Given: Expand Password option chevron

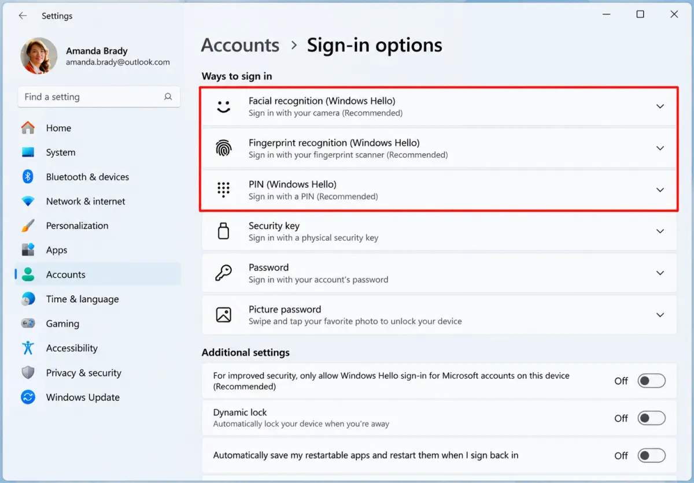Looking at the screenshot, I should click(660, 273).
